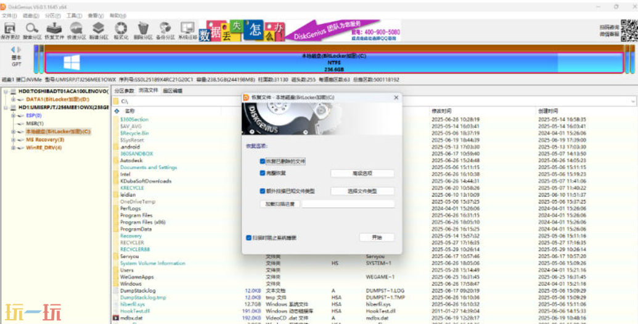Click the Search Partition magnifier icon
This screenshot has height=324, width=638.
pyautogui.click(x=31, y=28)
